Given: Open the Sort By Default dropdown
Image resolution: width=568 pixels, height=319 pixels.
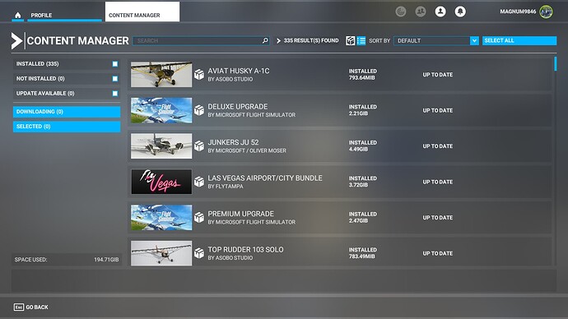Looking at the screenshot, I should tap(436, 40).
